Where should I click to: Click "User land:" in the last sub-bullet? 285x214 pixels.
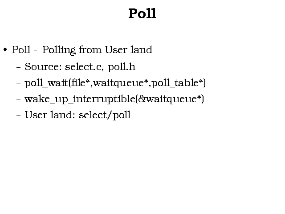coord(50,115)
